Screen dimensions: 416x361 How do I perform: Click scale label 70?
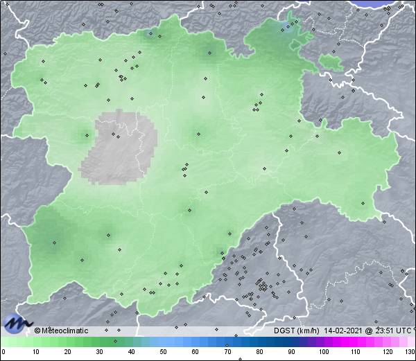click(x=227, y=352)
